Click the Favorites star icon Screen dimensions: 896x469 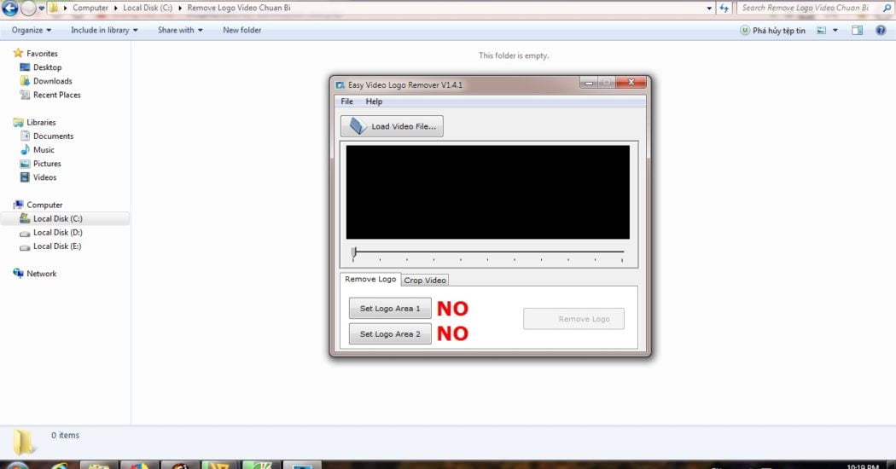pos(18,53)
